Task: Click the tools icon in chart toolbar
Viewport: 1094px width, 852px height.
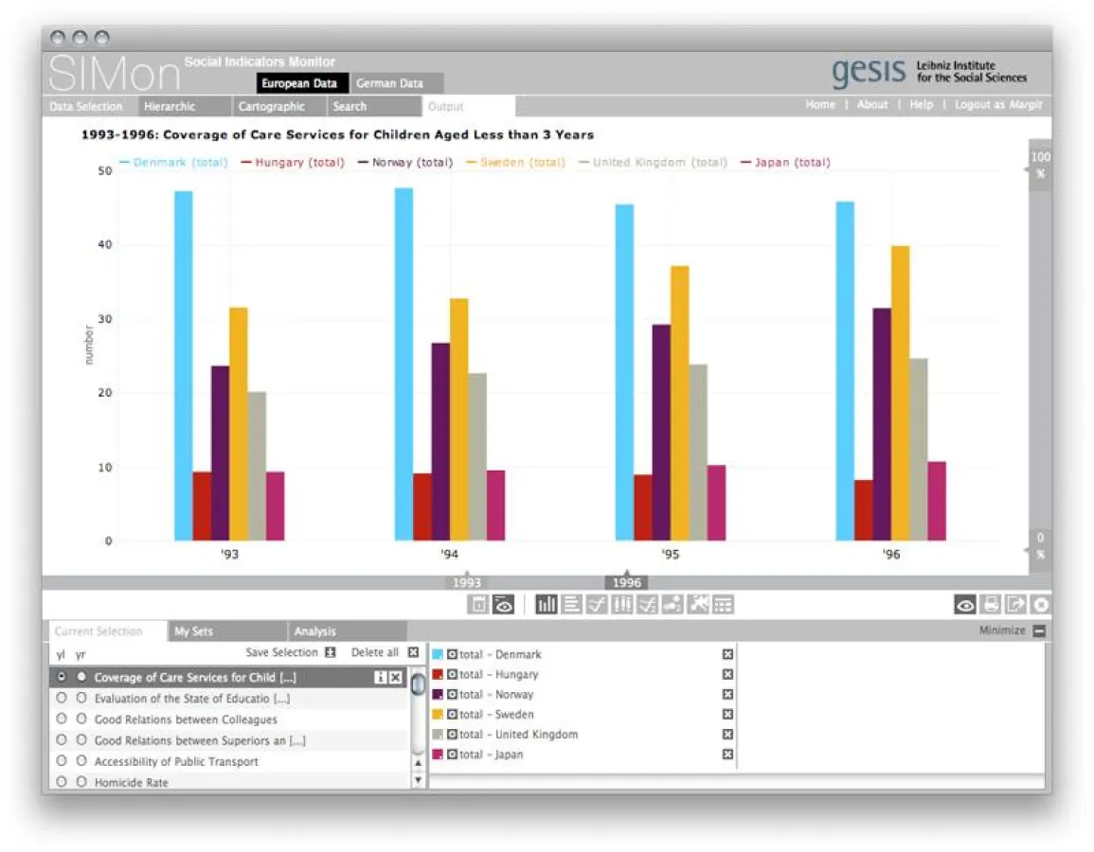Action: (698, 605)
